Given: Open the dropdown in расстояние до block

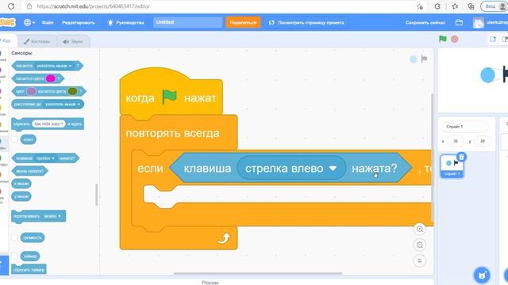Looking at the screenshot, I should pos(63,104).
